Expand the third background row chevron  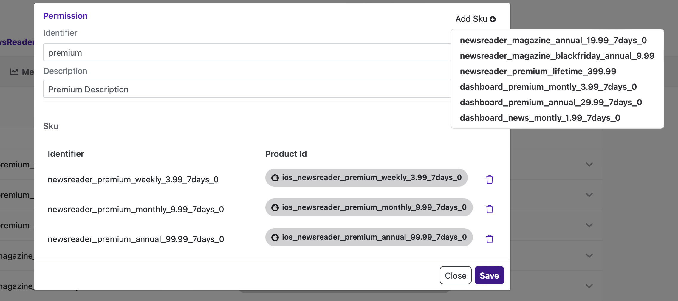tap(589, 225)
